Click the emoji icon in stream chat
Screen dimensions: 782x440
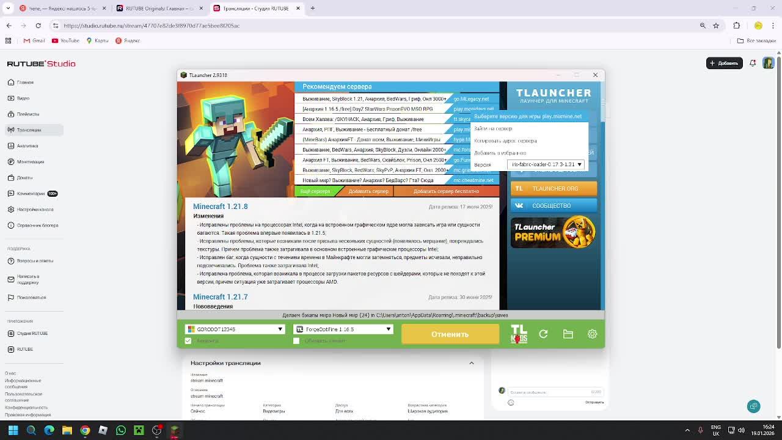[x=511, y=403]
